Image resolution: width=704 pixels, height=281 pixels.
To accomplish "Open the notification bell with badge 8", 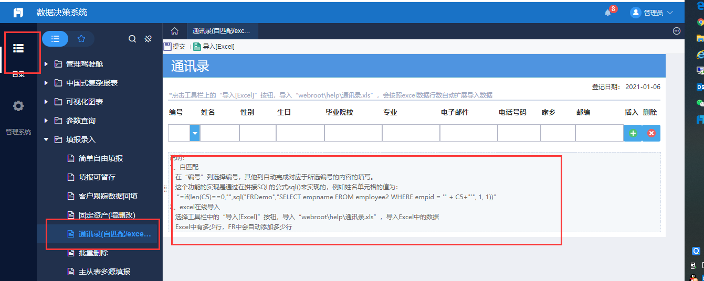I will (x=608, y=13).
